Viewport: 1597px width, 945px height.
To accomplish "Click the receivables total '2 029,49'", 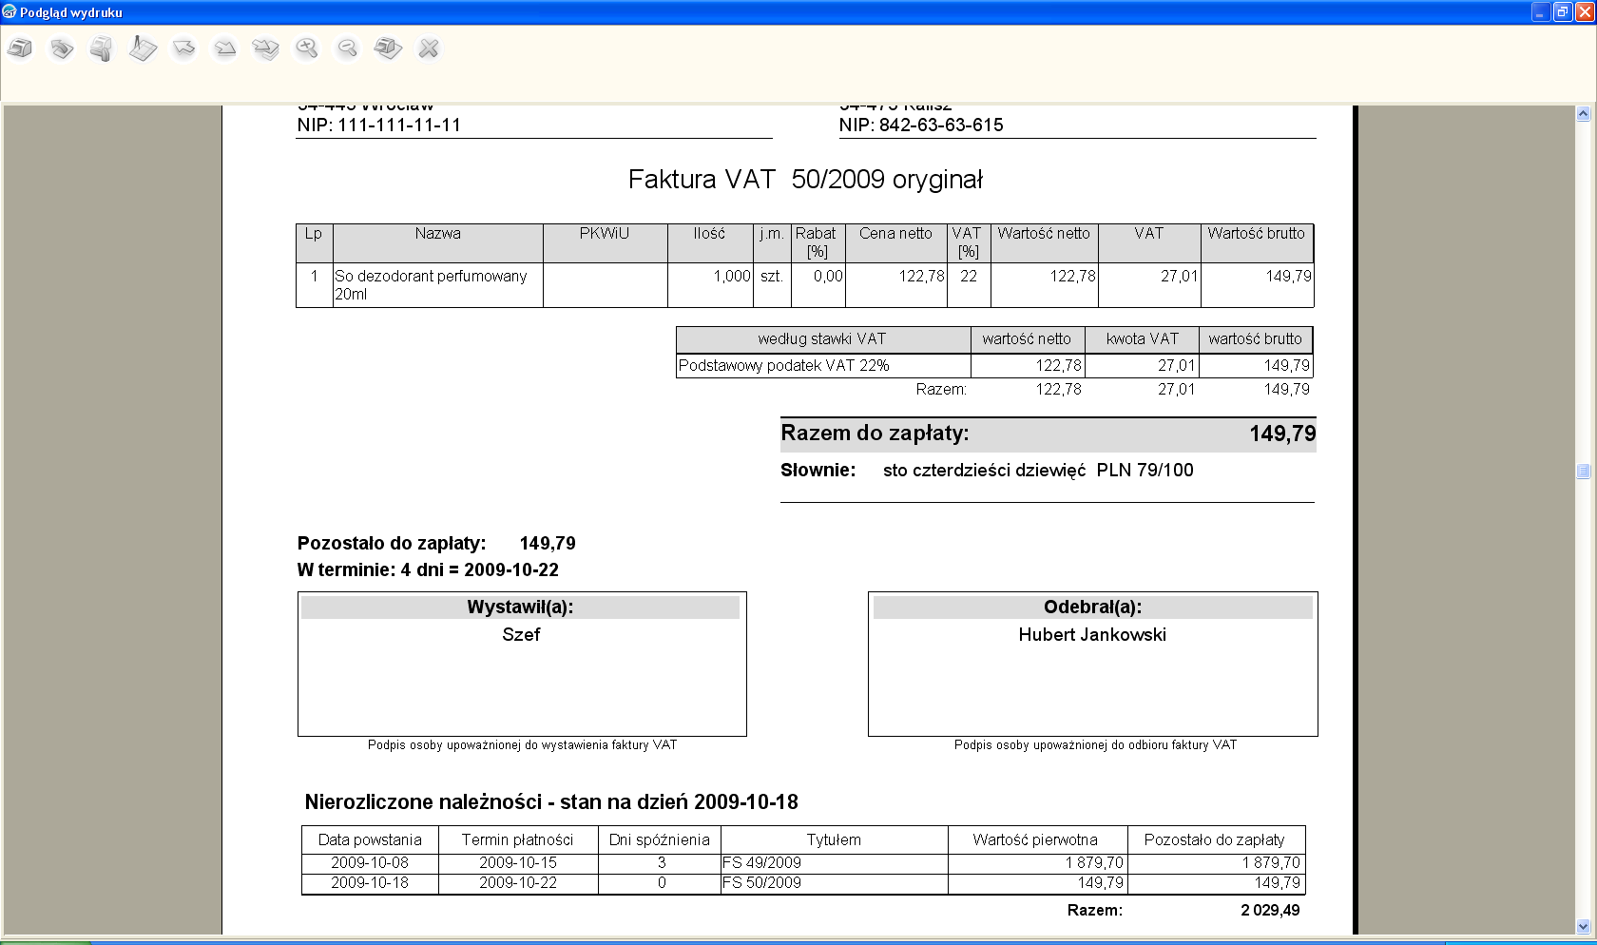I will (x=1270, y=911).
